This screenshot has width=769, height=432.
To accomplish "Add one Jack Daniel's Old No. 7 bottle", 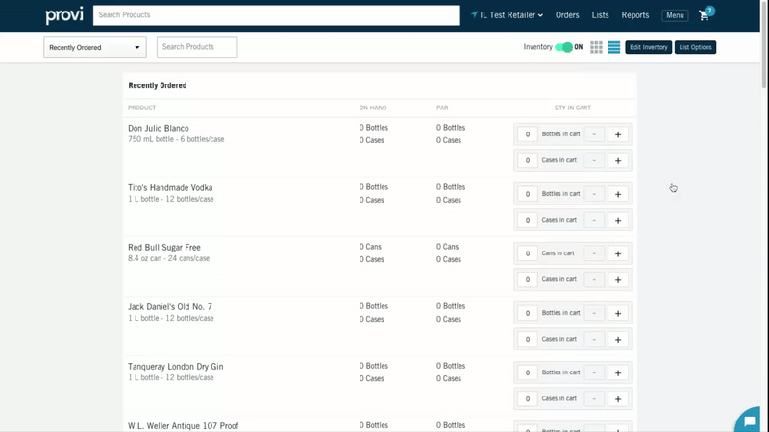I will click(x=618, y=313).
